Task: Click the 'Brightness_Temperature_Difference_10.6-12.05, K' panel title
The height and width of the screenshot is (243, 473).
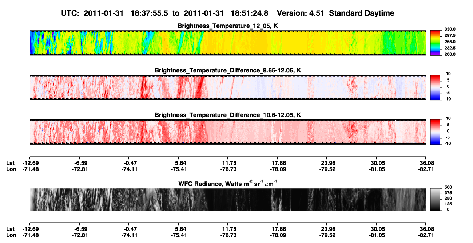Action: pyautogui.click(x=228, y=115)
